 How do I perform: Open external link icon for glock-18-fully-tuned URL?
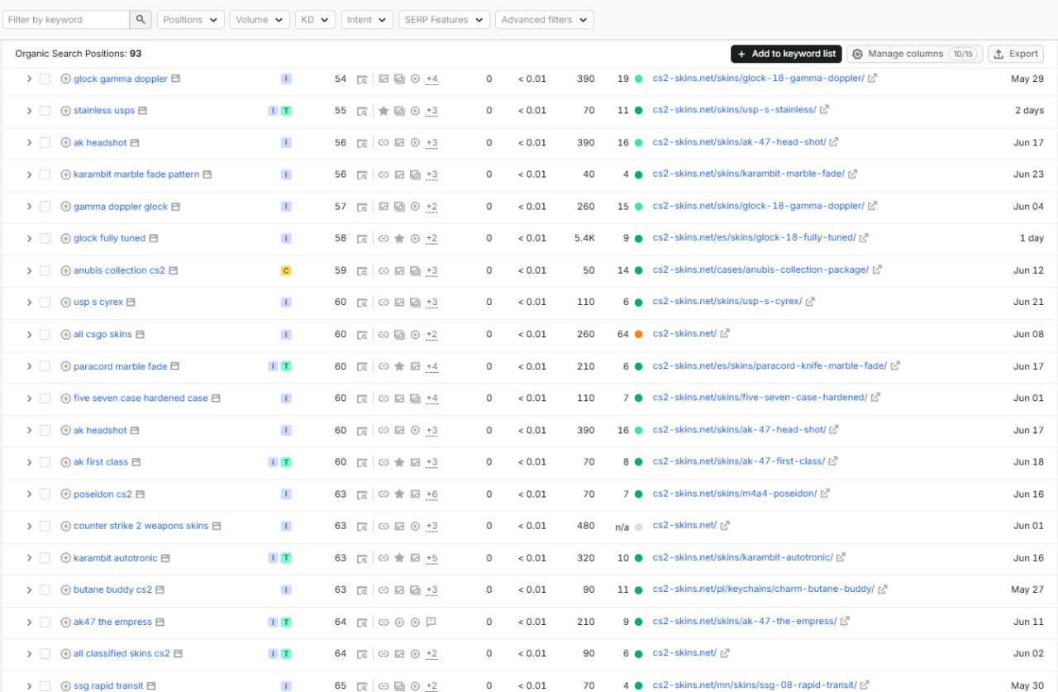(x=864, y=238)
